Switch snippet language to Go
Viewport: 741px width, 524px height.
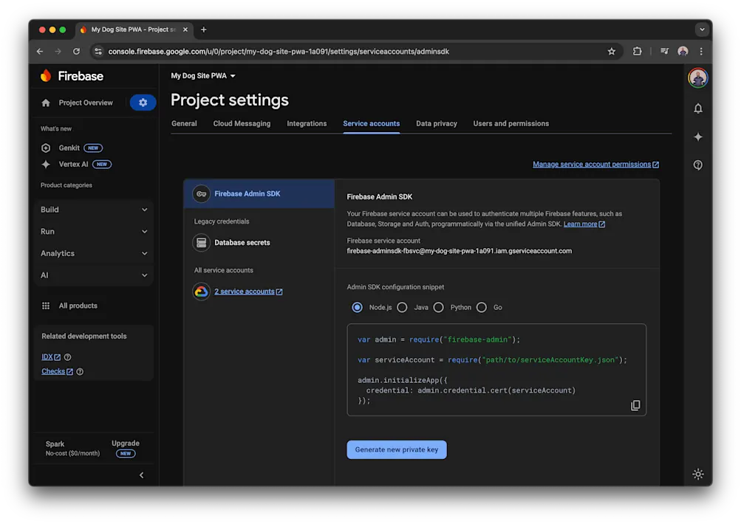481,306
